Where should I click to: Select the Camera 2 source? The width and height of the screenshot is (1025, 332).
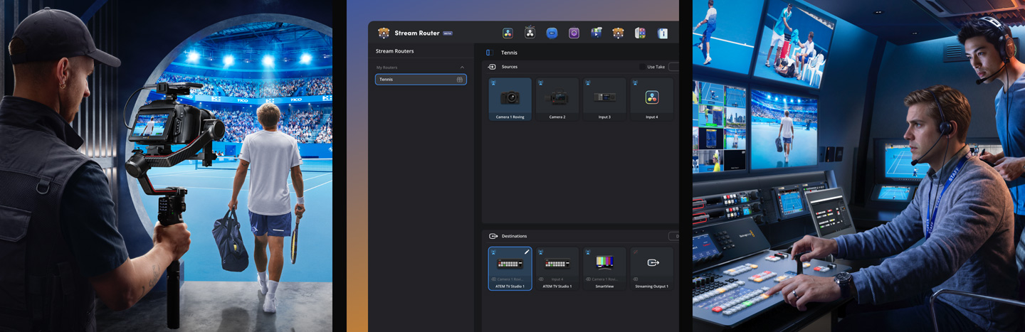pos(557,99)
